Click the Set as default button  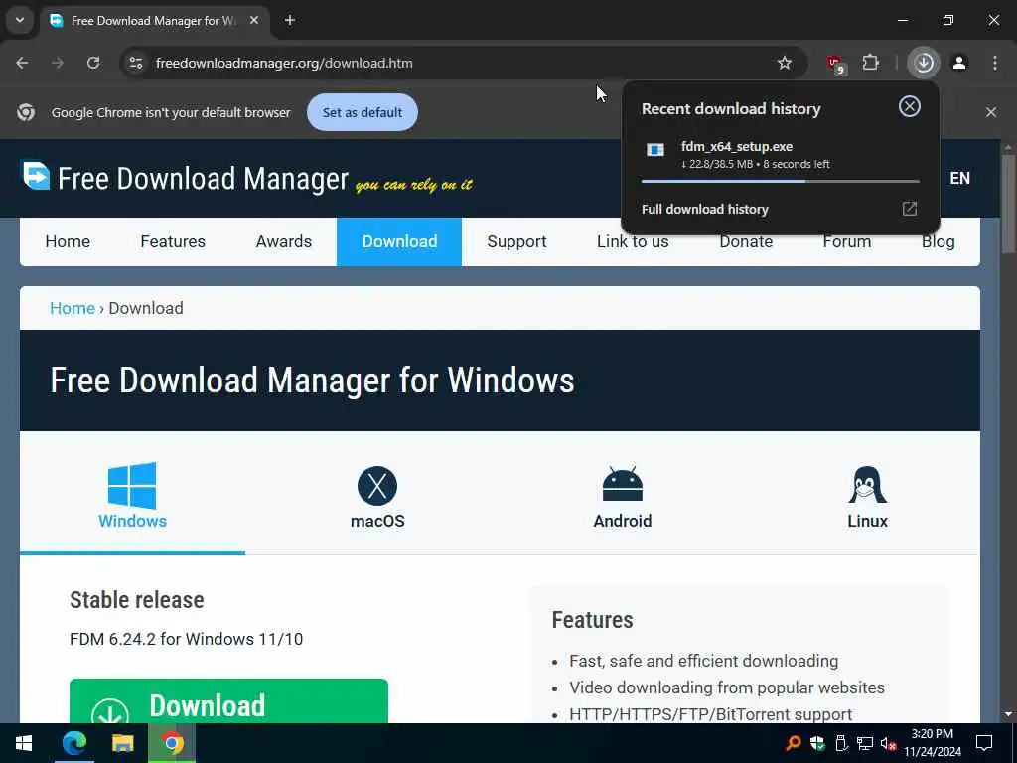click(x=362, y=112)
